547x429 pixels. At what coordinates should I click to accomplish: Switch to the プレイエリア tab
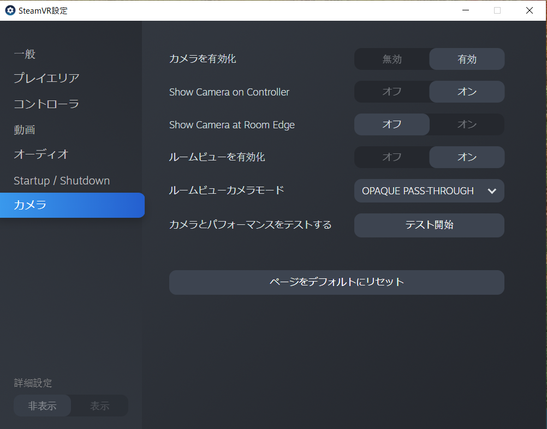pos(46,78)
